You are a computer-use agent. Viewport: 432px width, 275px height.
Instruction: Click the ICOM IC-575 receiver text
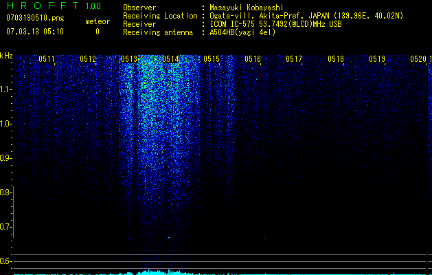pyautogui.click(x=275, y=24)
